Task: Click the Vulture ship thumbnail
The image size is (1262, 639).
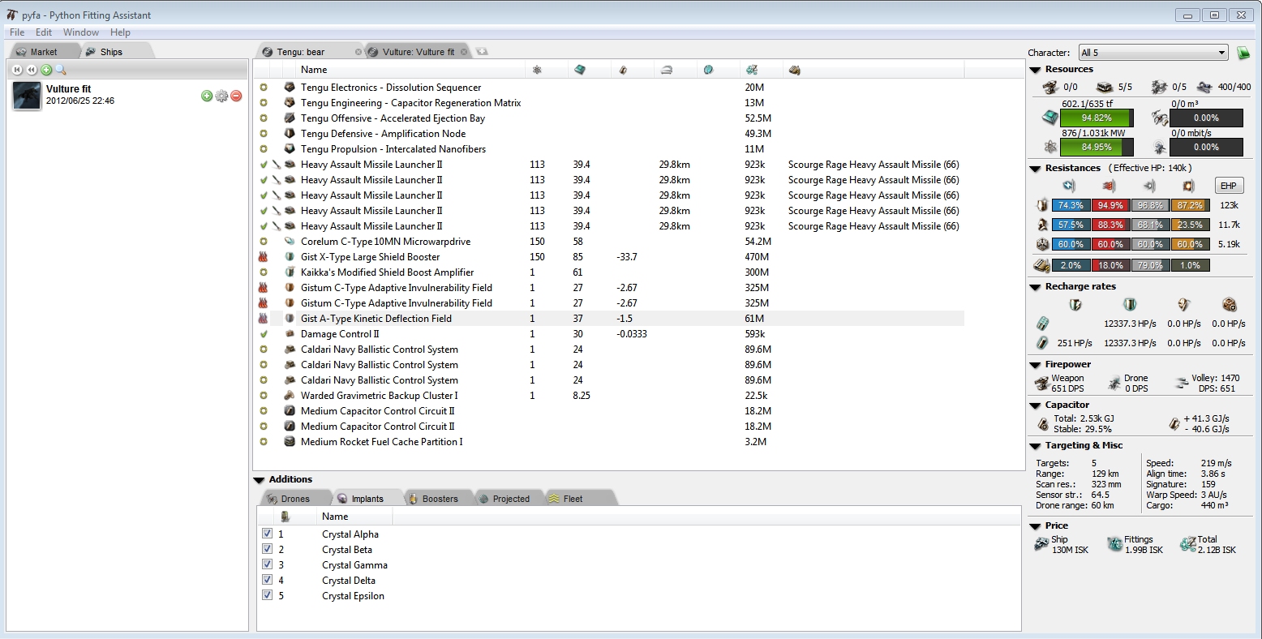Action: pos(27,96)
